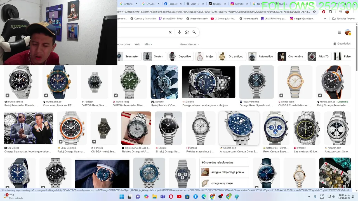Filter images by Mujer chip
358x201 pixels.
tap(206, 56)
